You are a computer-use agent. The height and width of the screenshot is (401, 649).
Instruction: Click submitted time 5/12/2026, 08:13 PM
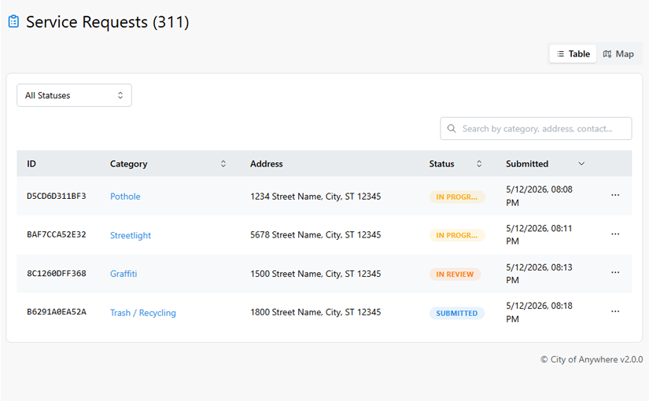[539, 274]
